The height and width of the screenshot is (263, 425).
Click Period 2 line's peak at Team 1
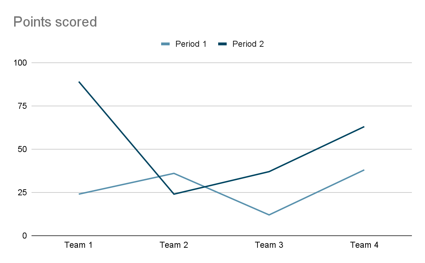79,82
